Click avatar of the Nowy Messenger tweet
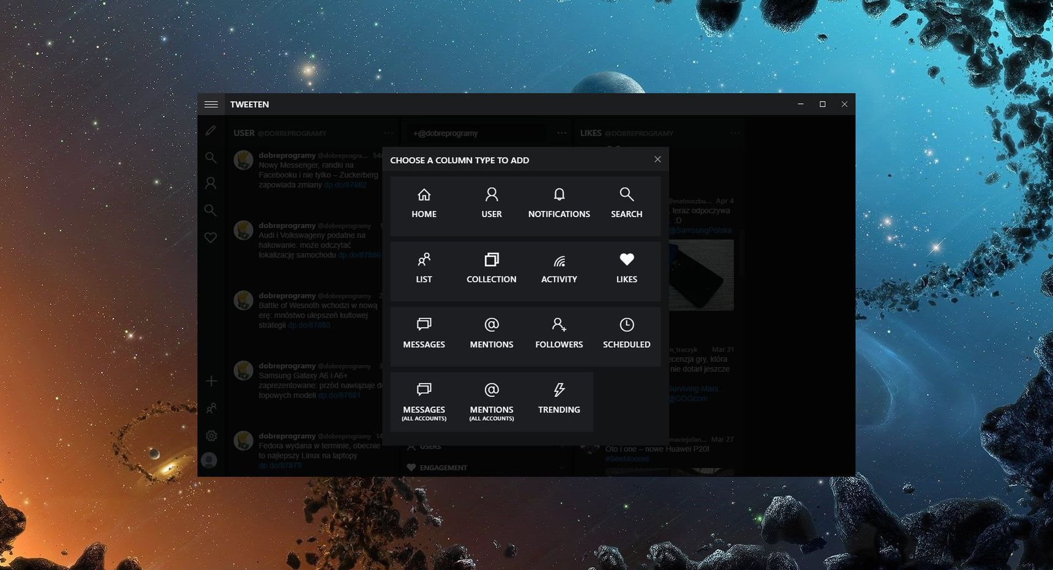1053x570 pixels. point(244,160)
